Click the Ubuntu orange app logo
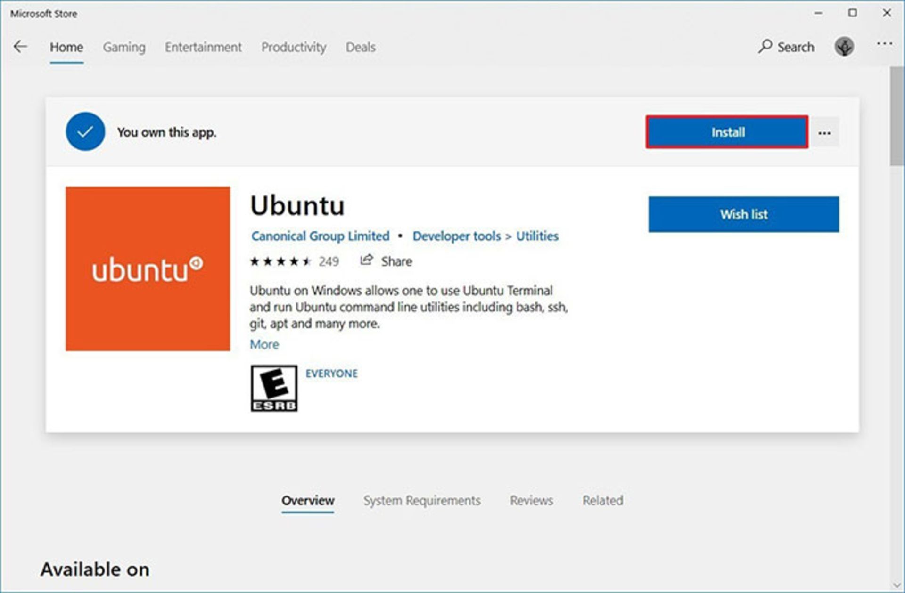Image resolution: width=905 pixels, height=593 pixels. [148, 268]
